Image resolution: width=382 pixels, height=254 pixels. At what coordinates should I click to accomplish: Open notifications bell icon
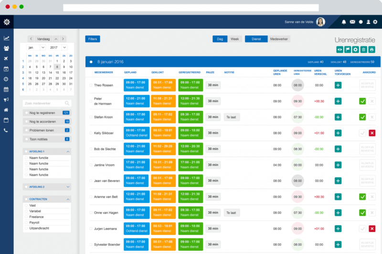(x=344, y=22)
